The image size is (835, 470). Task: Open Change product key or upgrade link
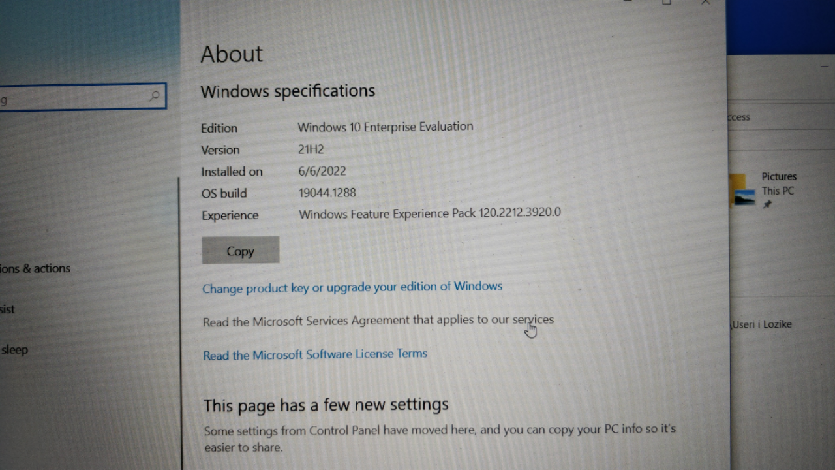coord(352,287)
